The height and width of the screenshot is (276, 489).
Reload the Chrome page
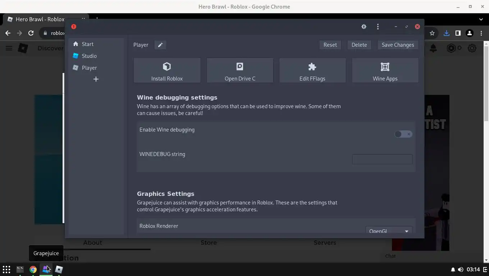[x=31, y=33]
